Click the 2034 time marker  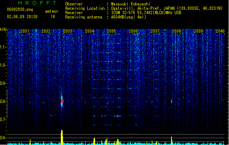[90, 31]
